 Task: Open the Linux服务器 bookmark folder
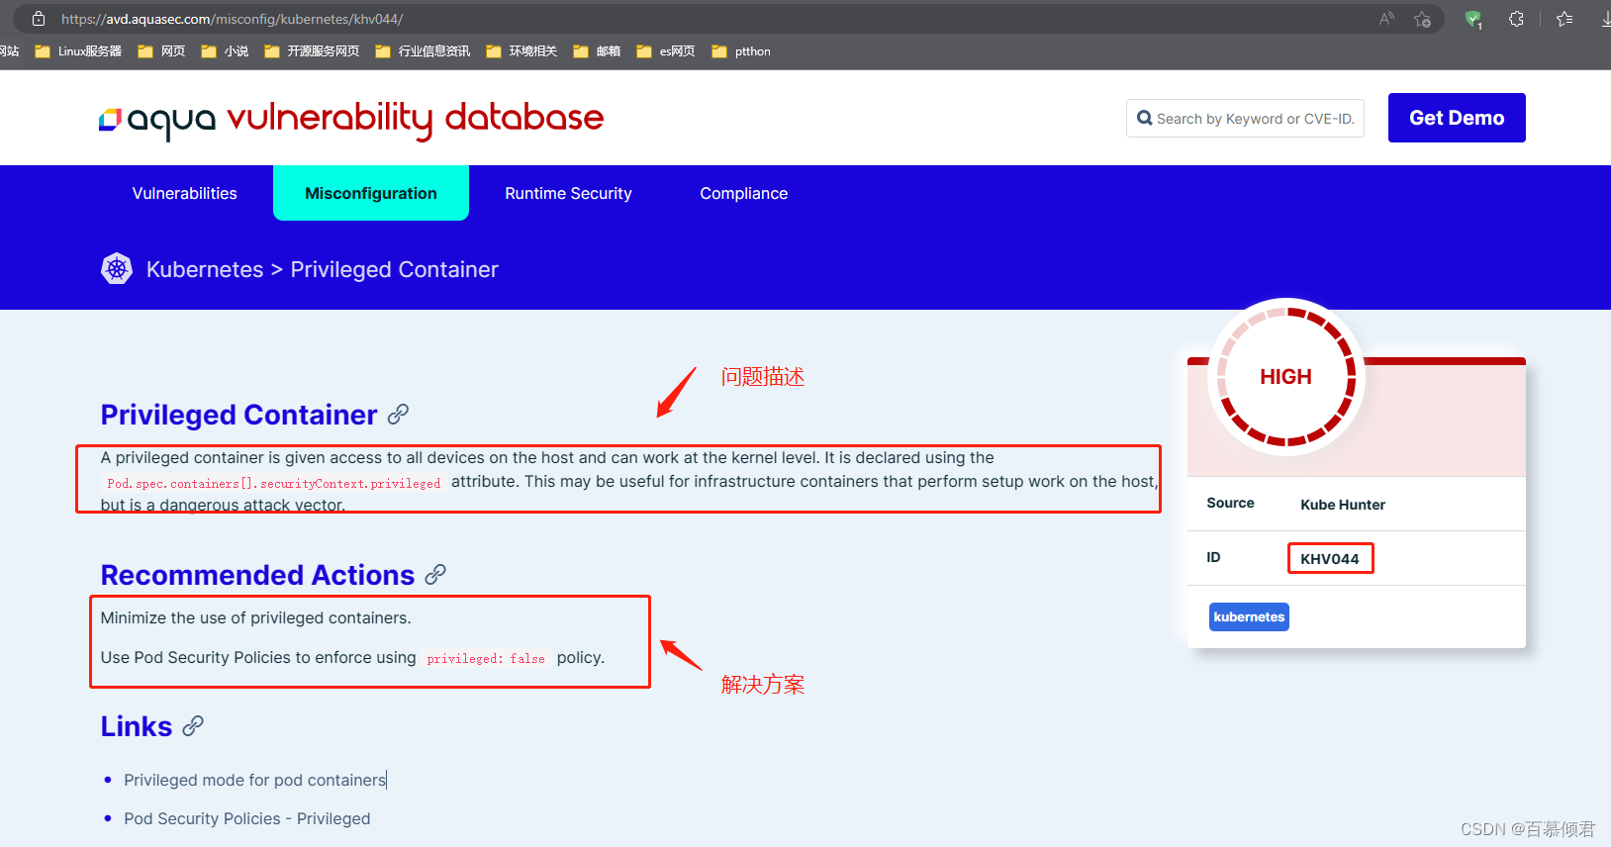[x=78, y=51]
